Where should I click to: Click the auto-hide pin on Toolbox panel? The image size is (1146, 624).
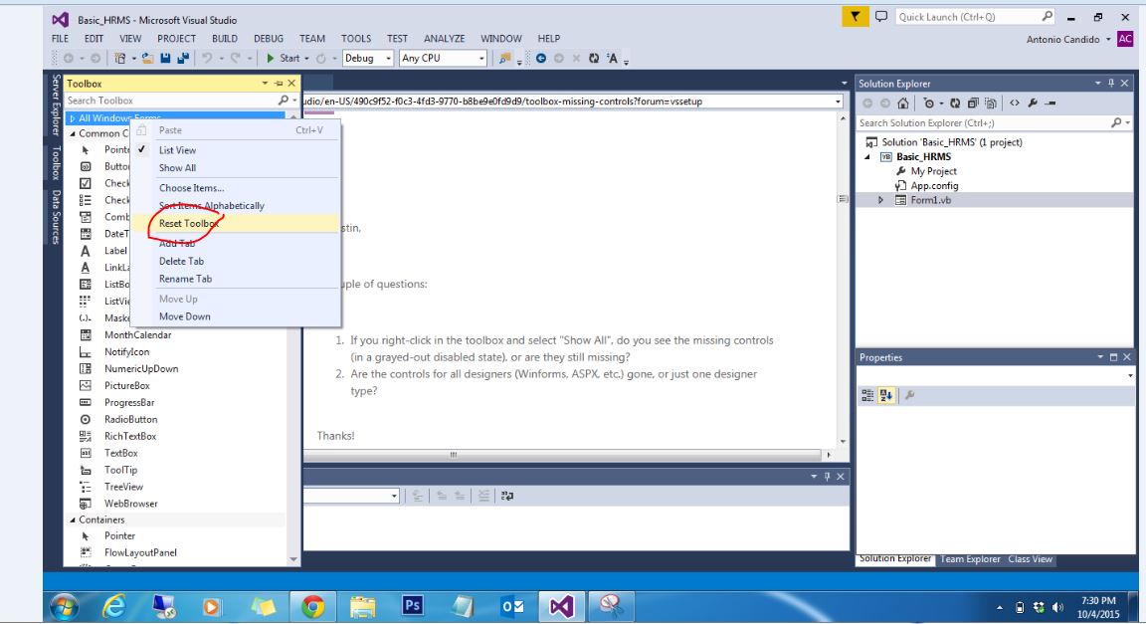[x=279, y=84]
